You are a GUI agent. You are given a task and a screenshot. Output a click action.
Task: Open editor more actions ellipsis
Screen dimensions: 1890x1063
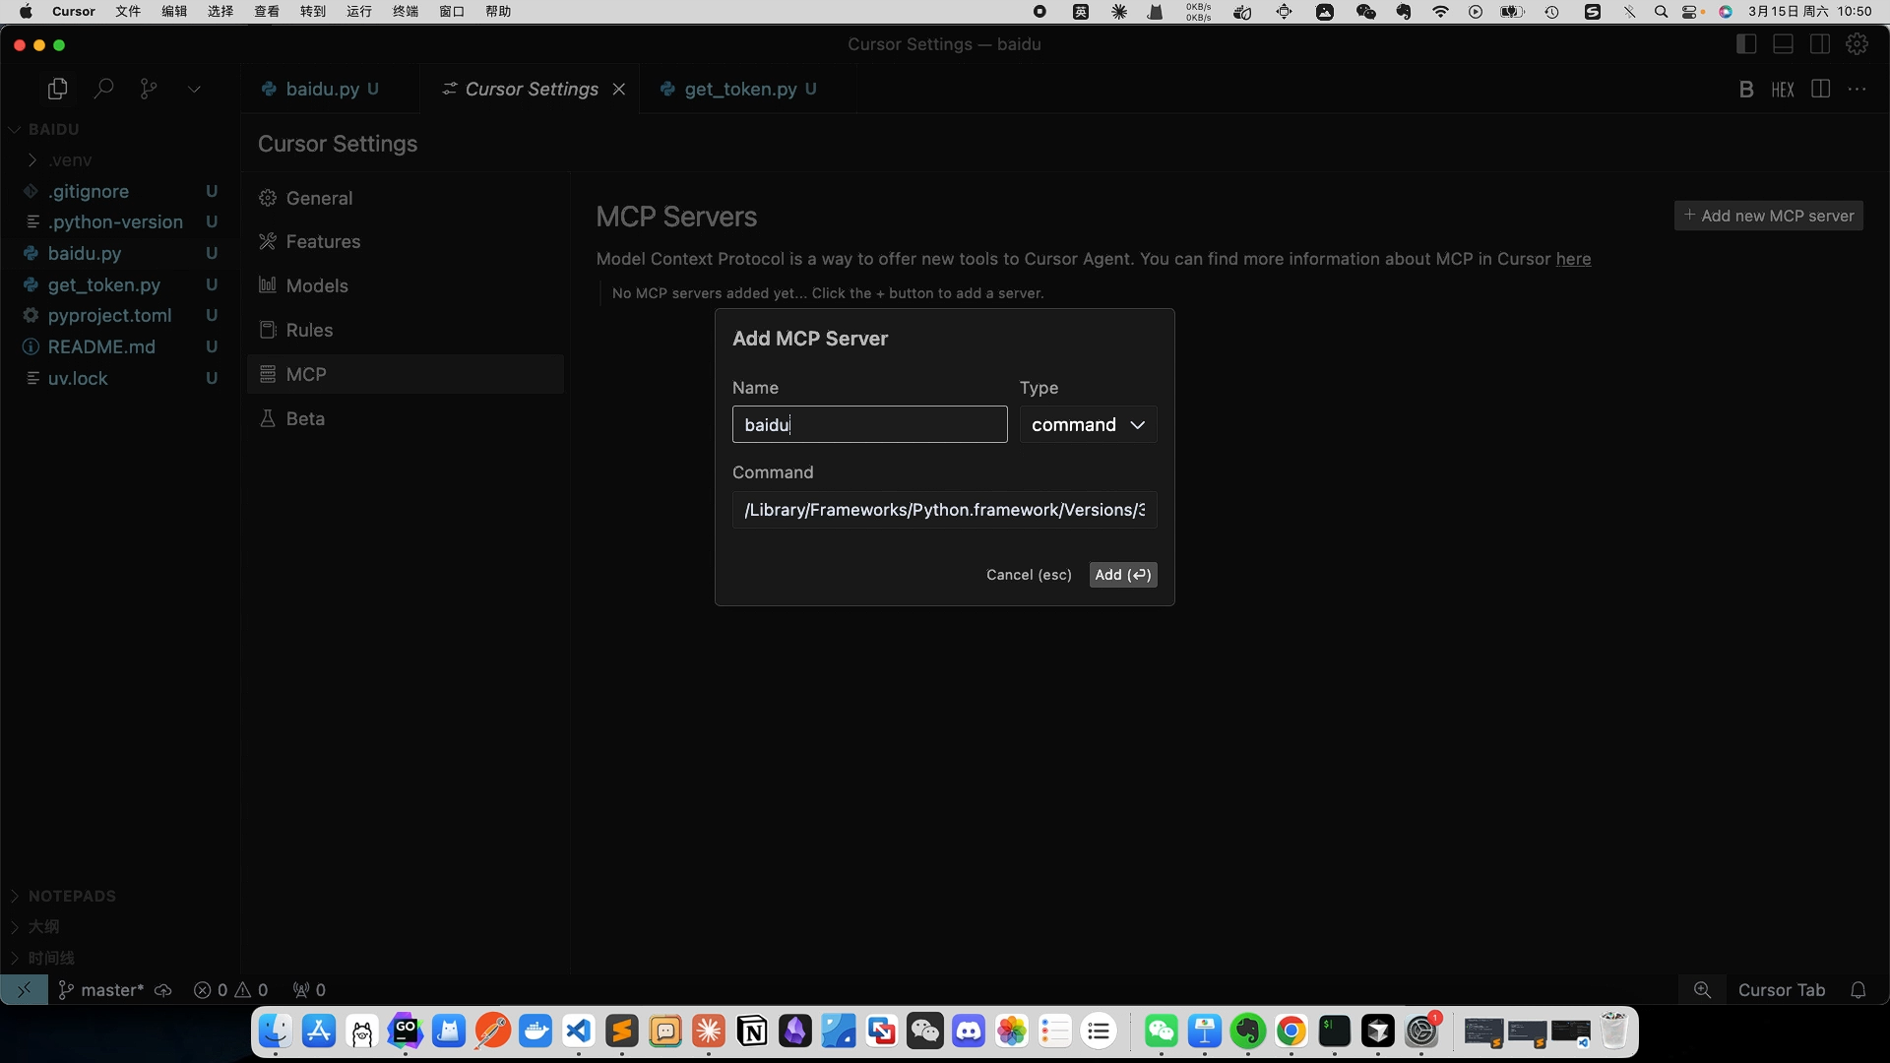1858,89
